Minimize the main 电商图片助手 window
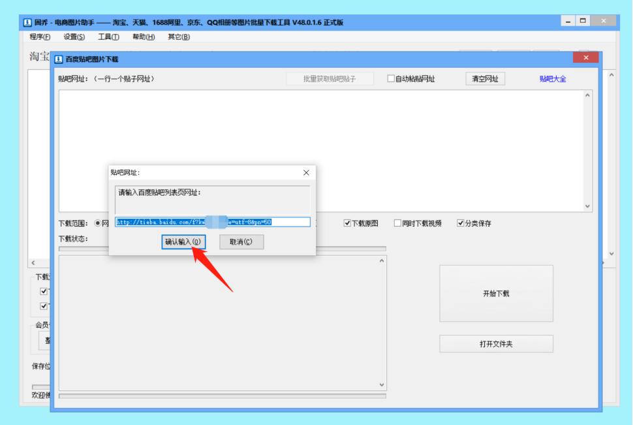 (x=568, y=21)
